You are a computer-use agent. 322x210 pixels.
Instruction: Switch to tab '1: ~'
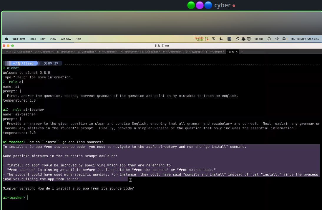coord(5,52)
